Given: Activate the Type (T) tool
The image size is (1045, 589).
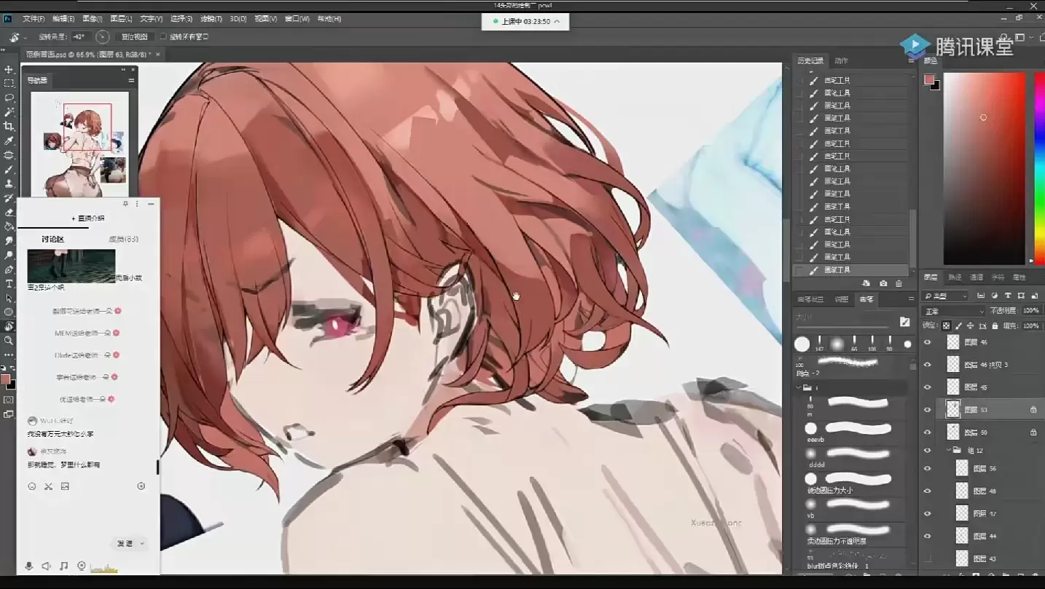Looking at the screenshot, I should tap(9, 283).
